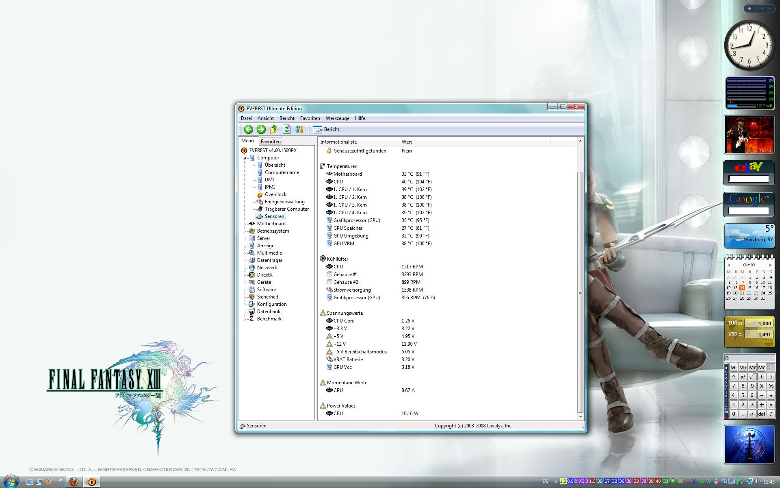Switch to the Favoriten tab
Screen dimensions: 780x488
click(271, 142)
